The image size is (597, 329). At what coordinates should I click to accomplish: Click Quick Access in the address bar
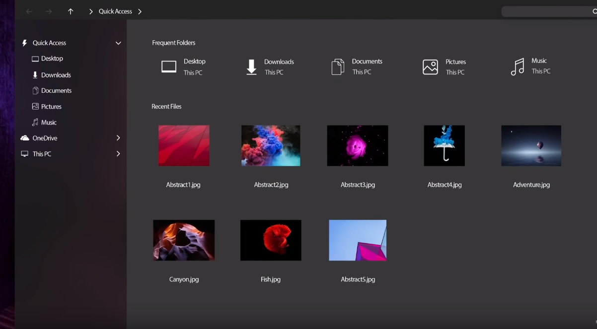pos(115,11)
